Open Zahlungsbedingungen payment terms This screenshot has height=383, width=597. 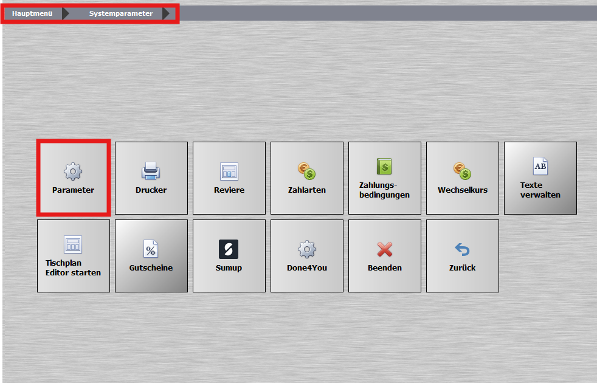point(385,178)
